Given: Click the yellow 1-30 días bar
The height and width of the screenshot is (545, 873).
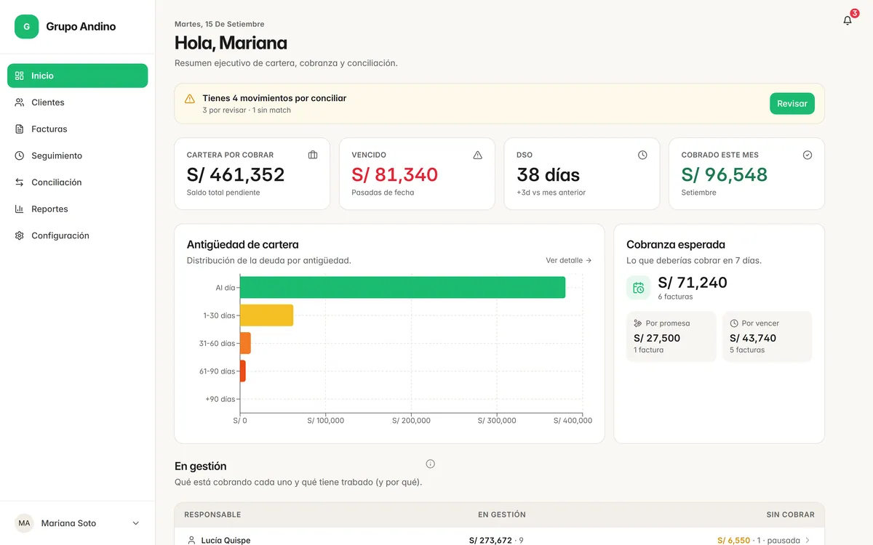Looking at the screenshot, I should 266,315.
